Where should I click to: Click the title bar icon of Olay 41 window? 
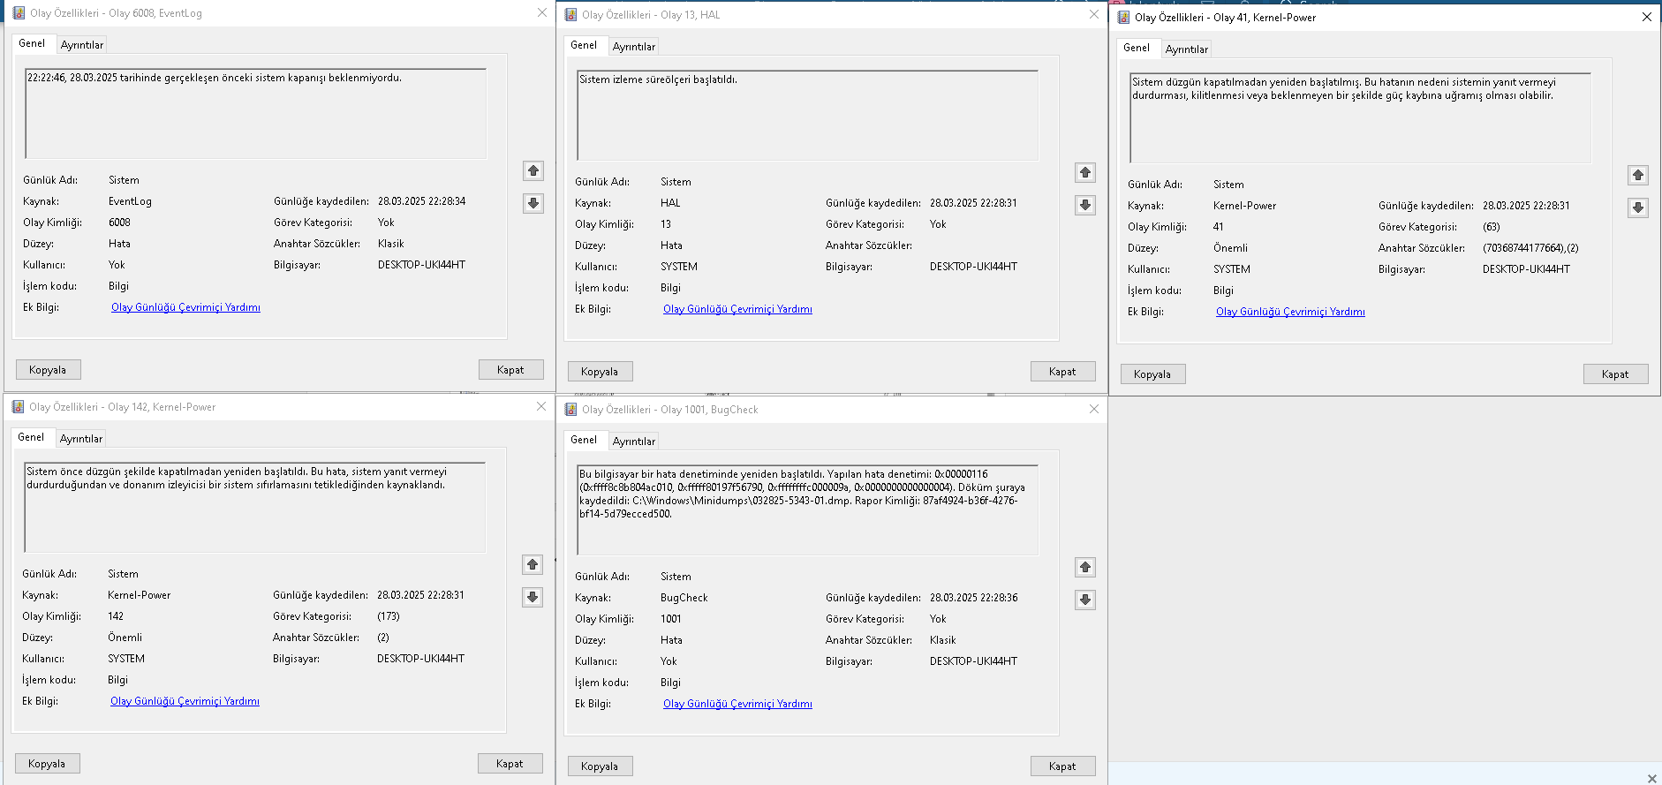tap(1123, 18)
